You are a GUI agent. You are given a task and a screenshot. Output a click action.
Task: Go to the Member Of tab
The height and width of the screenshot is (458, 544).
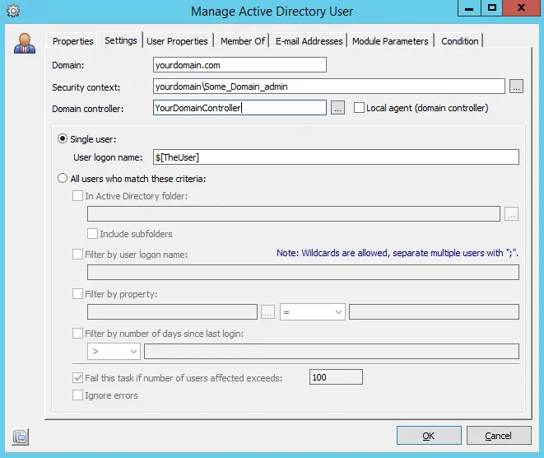[x=242, y=41]
